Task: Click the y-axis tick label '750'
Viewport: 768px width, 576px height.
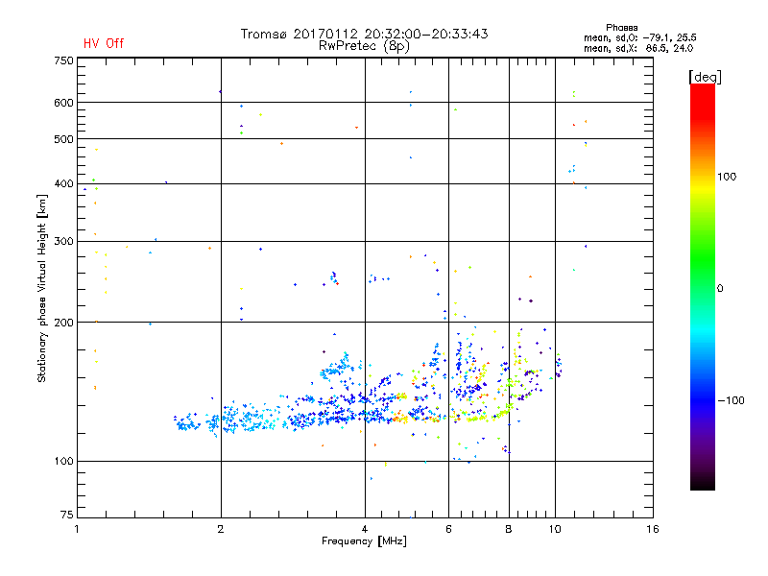Action: 63,60
